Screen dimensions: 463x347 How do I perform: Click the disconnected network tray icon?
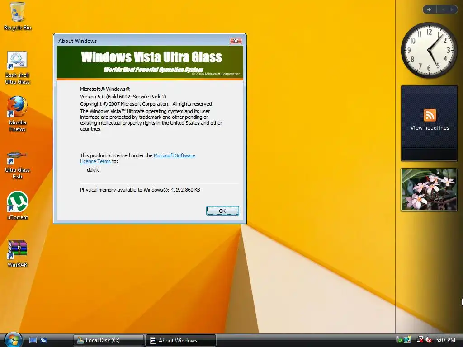pos(420,340)
